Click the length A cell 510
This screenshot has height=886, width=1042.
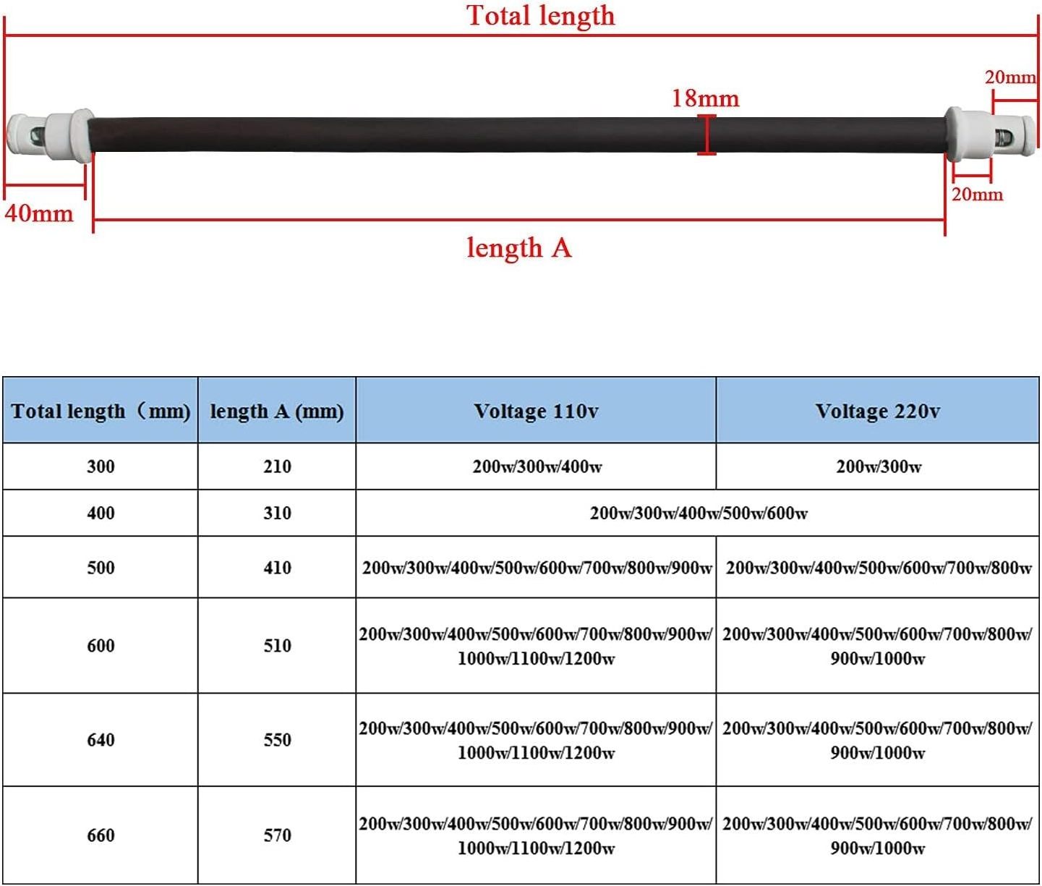pos(277,645)
